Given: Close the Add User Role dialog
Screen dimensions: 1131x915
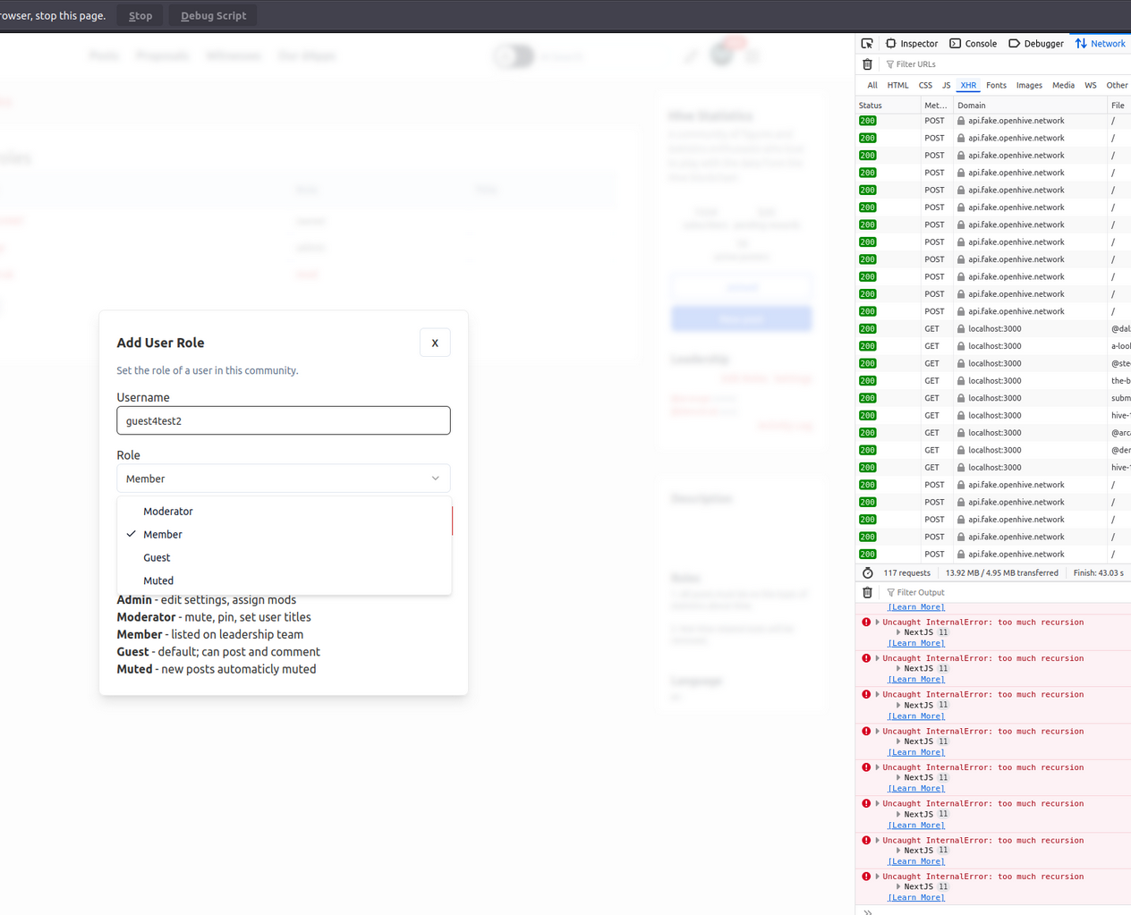Looking at the screenshot, I should pyautogui.click(x=435, y=343).
